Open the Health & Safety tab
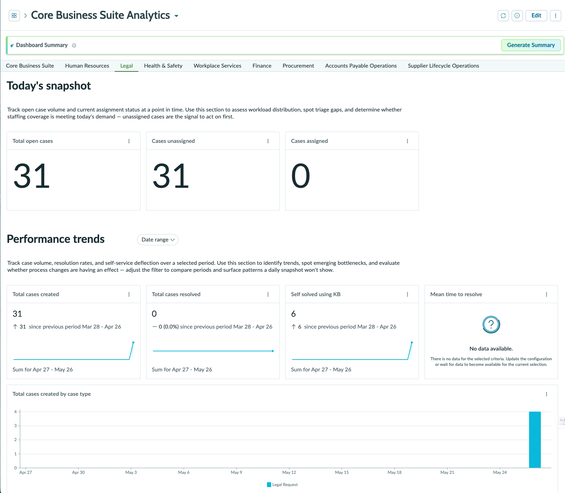 [x=163, y=66]
